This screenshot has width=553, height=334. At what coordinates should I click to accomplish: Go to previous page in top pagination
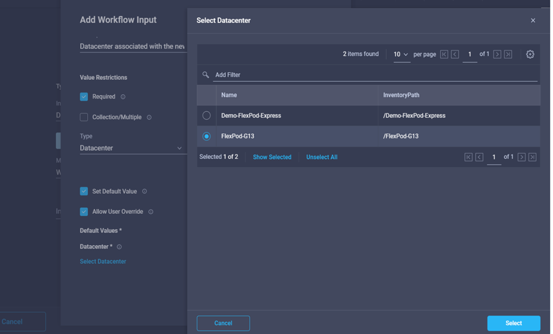tap(455, 54)
